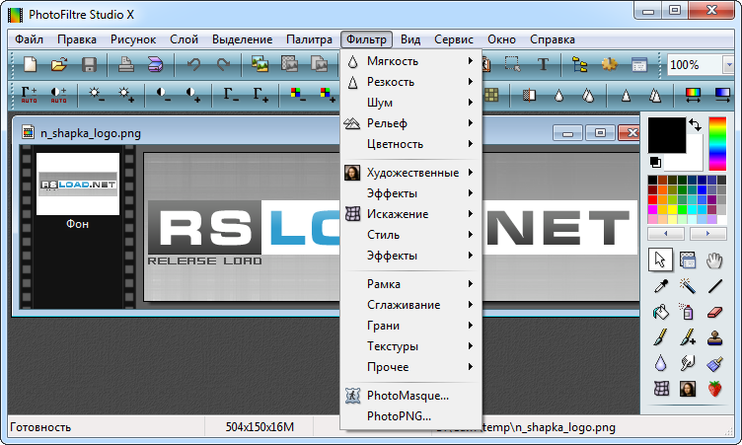Open the Выделение menu
This screenshot has width=742, height=445.
click(x=243, y=39)
